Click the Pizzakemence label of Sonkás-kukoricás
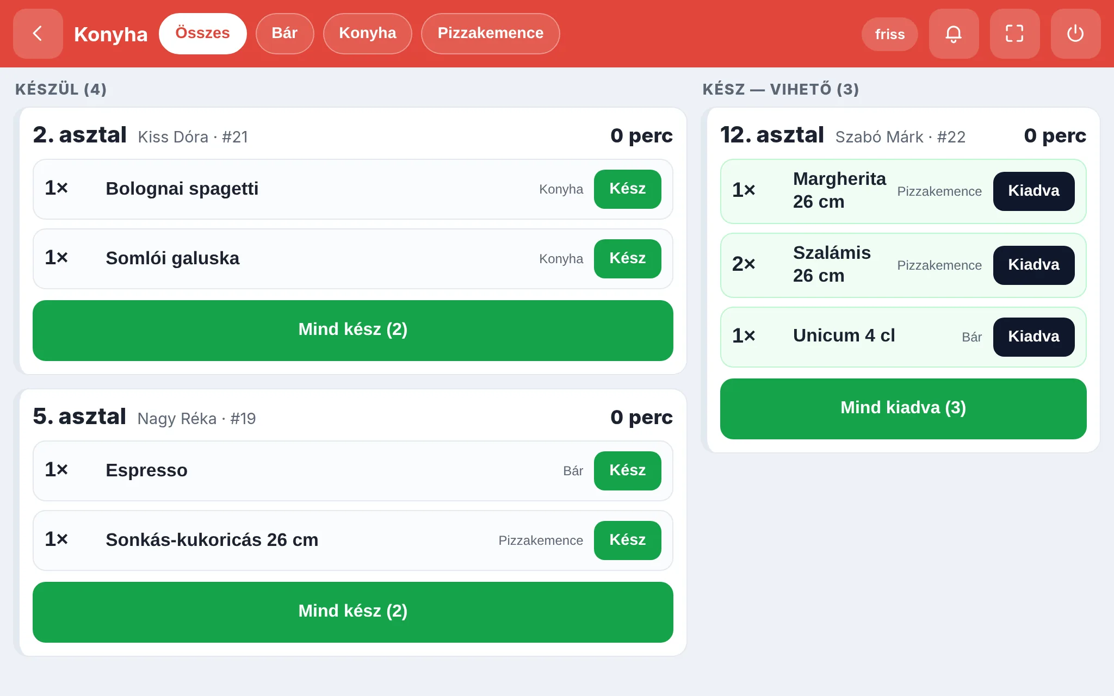This screenshot has width=1114, height=696. (541, 540)
